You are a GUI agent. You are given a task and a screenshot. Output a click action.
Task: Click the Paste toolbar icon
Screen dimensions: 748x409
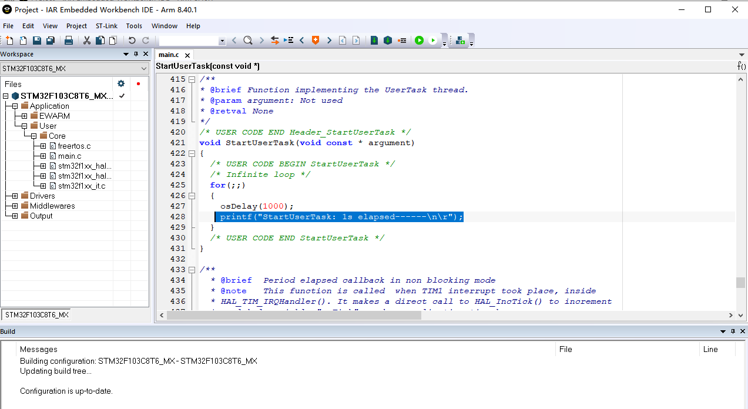113,41
